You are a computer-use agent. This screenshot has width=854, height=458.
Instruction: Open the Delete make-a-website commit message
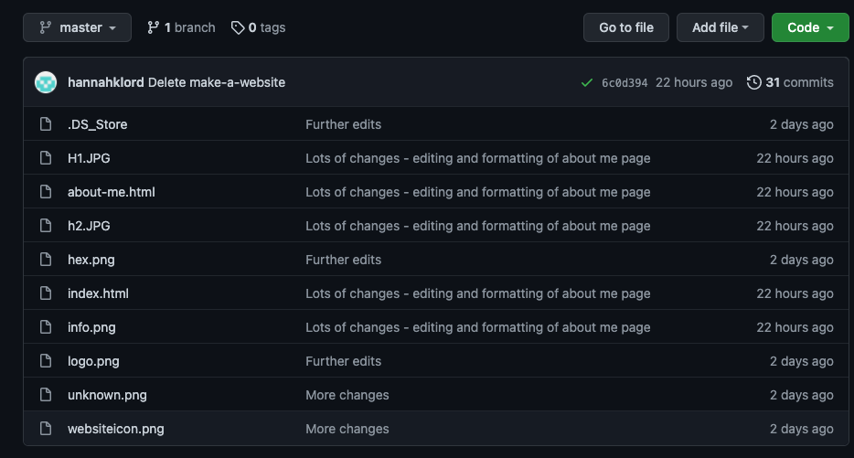217,82
